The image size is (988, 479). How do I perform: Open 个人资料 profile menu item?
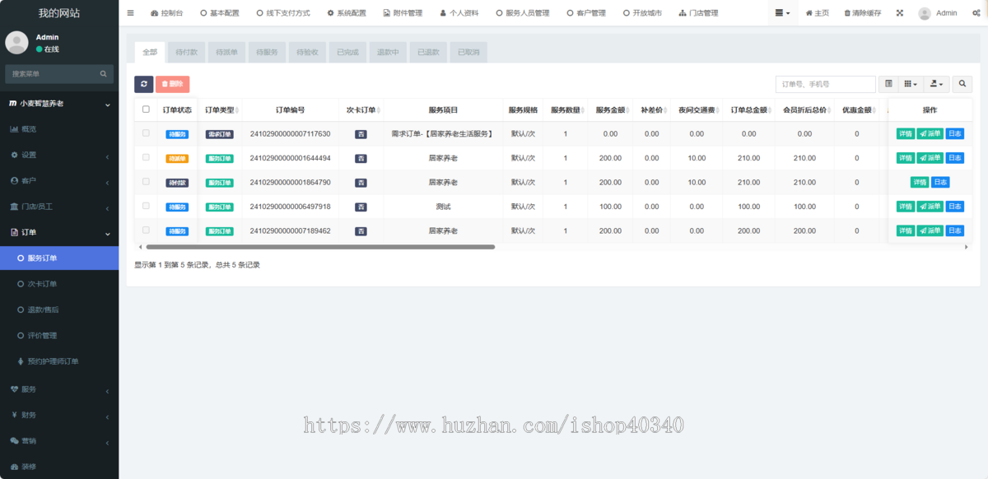[459, 13]
